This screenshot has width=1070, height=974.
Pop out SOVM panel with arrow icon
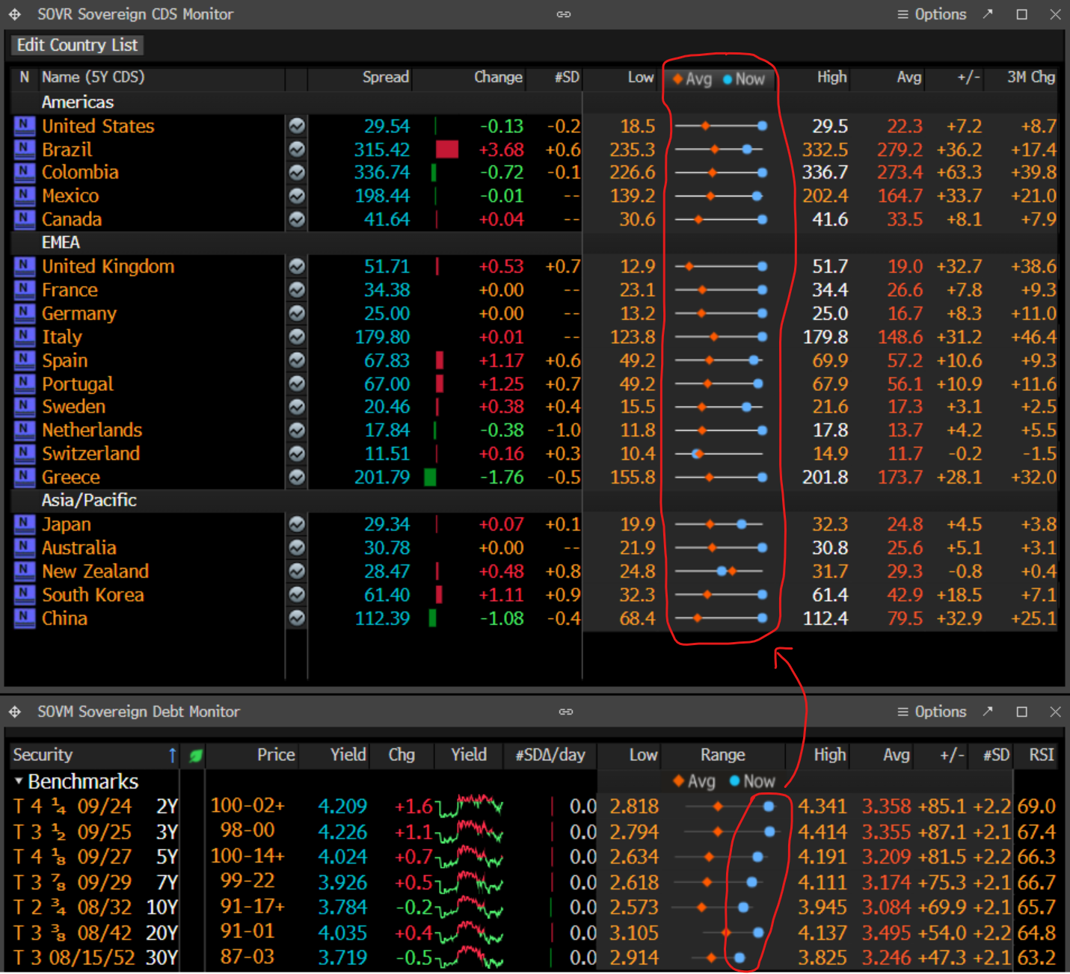[x=988, y=712]
